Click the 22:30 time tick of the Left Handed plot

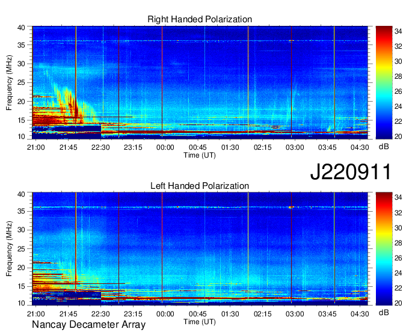pyautogui.click(x=100, y=314)
